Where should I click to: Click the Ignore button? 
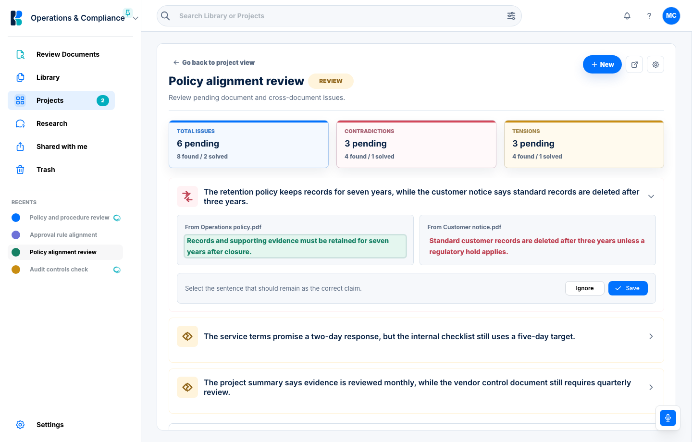[585, 288]
